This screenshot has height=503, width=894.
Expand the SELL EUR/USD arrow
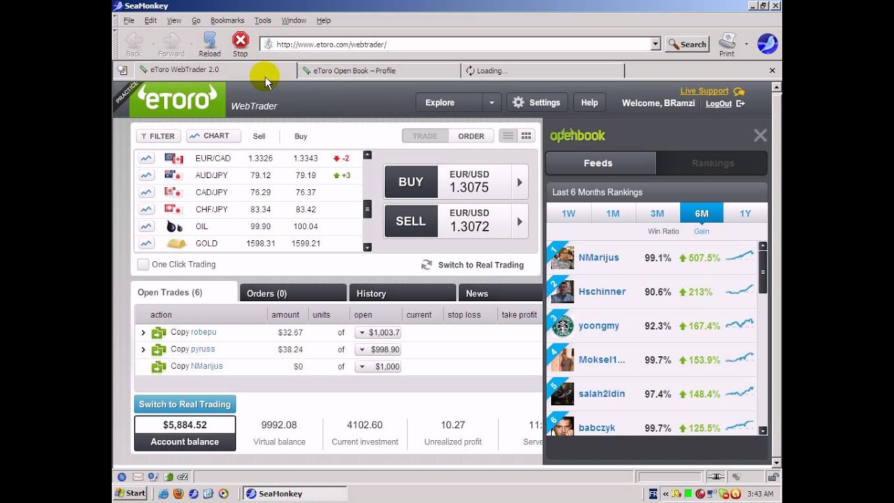[x=519, y=221]
